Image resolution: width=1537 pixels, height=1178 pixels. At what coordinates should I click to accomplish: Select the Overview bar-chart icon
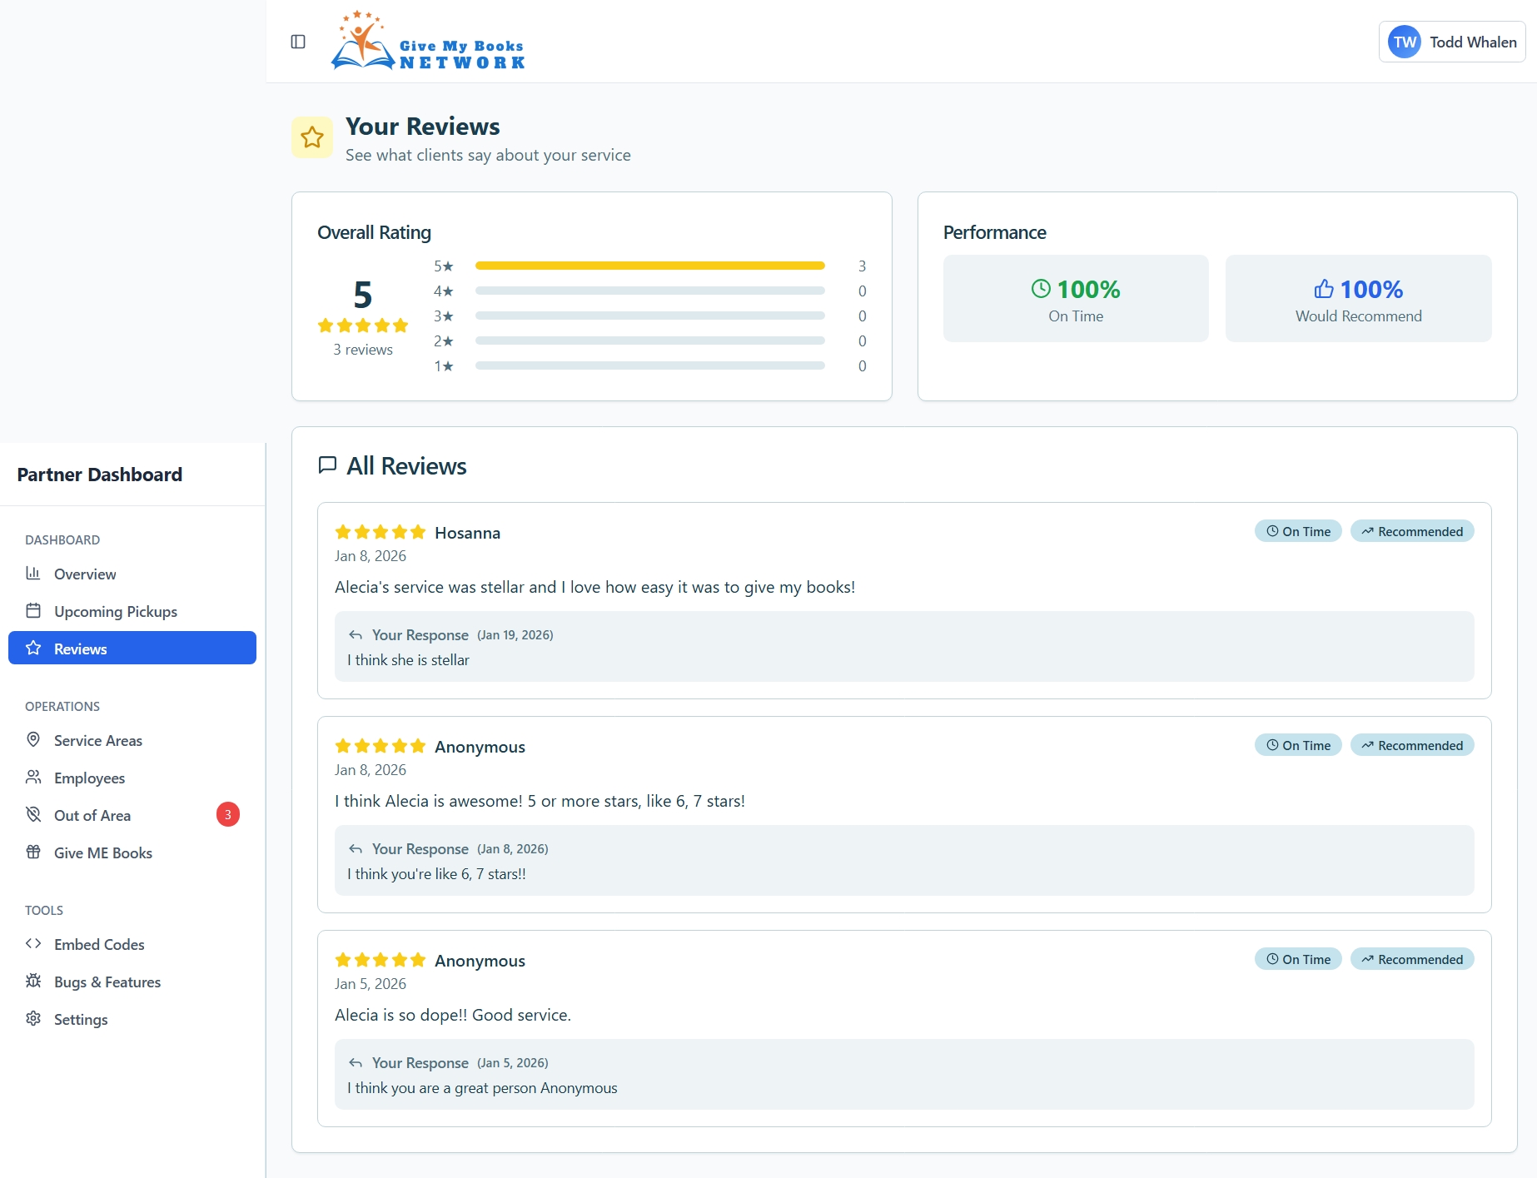click(32, 574)
